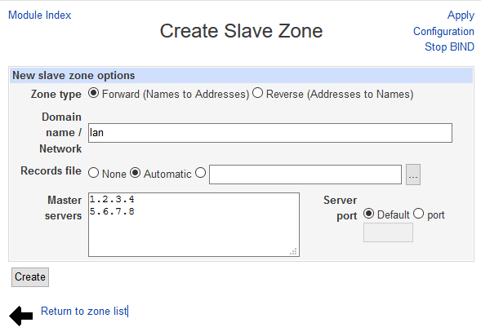Follow the Return to zone list link
Image resolution: width=481 pixels, height=336 pixels.
tap(84, 312)
